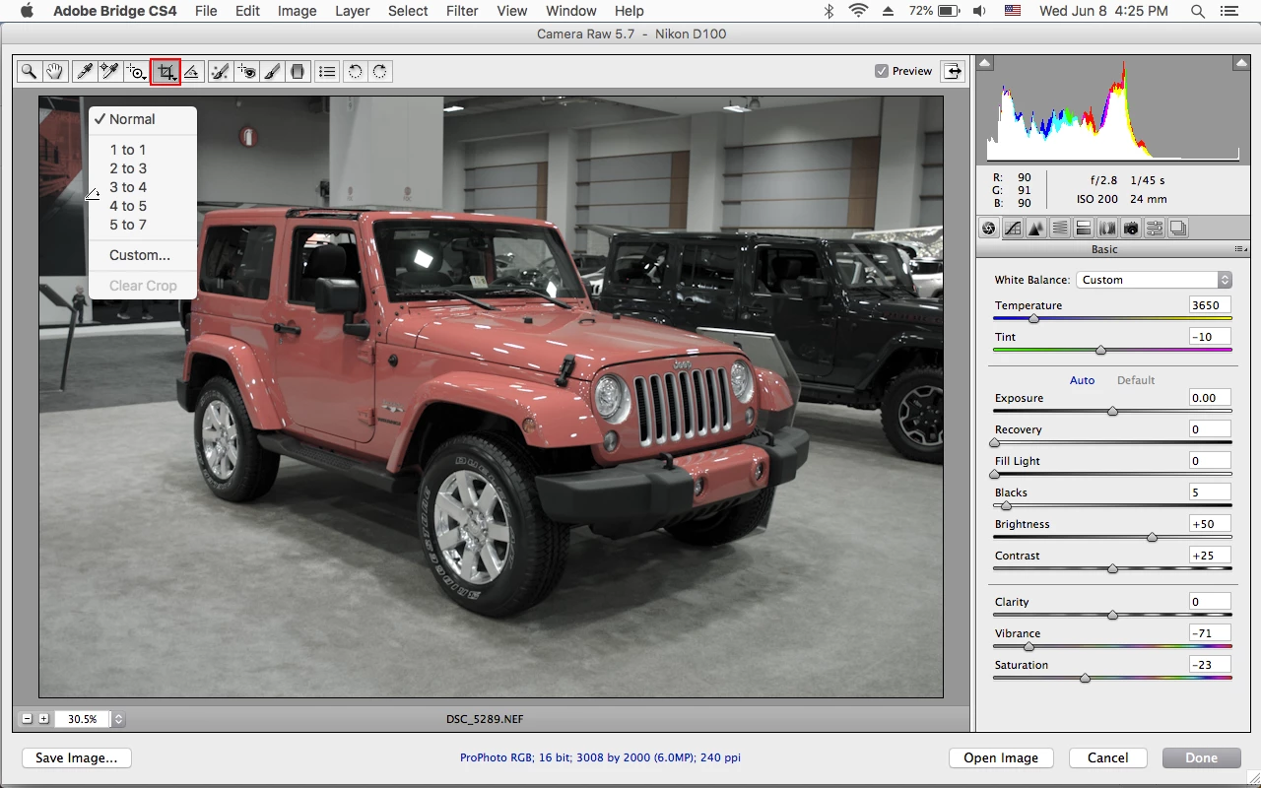Click Default tone adjustment link
This screenshot has height=788, width=1261.
[1136, 380]
